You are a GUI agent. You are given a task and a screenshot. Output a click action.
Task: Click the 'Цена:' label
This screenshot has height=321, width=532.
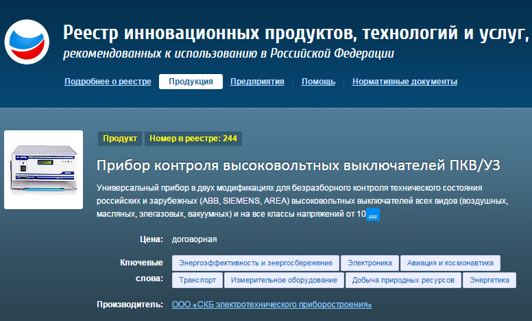(152, 239)
